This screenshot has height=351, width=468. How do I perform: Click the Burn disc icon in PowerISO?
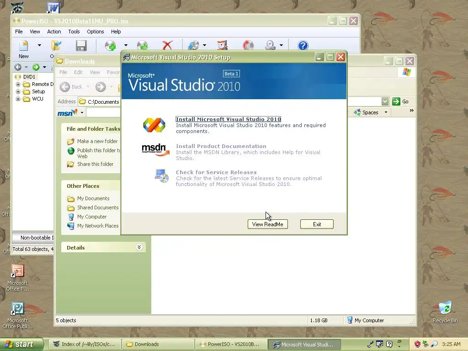pyautogui.click(x=248, y=46)
